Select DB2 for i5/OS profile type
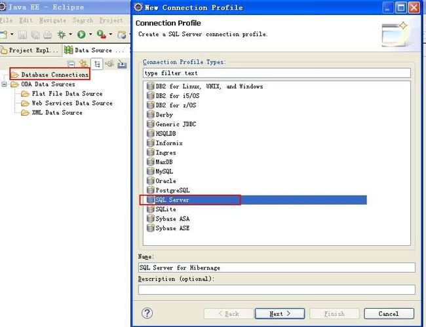 [x=173, y=95]
